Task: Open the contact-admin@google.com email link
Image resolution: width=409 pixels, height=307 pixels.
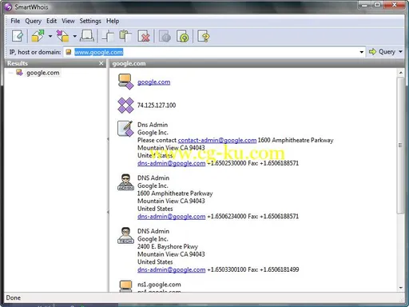Action: (217, 140)
